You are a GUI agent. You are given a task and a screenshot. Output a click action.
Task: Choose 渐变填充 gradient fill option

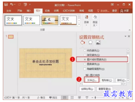(92, 55)
